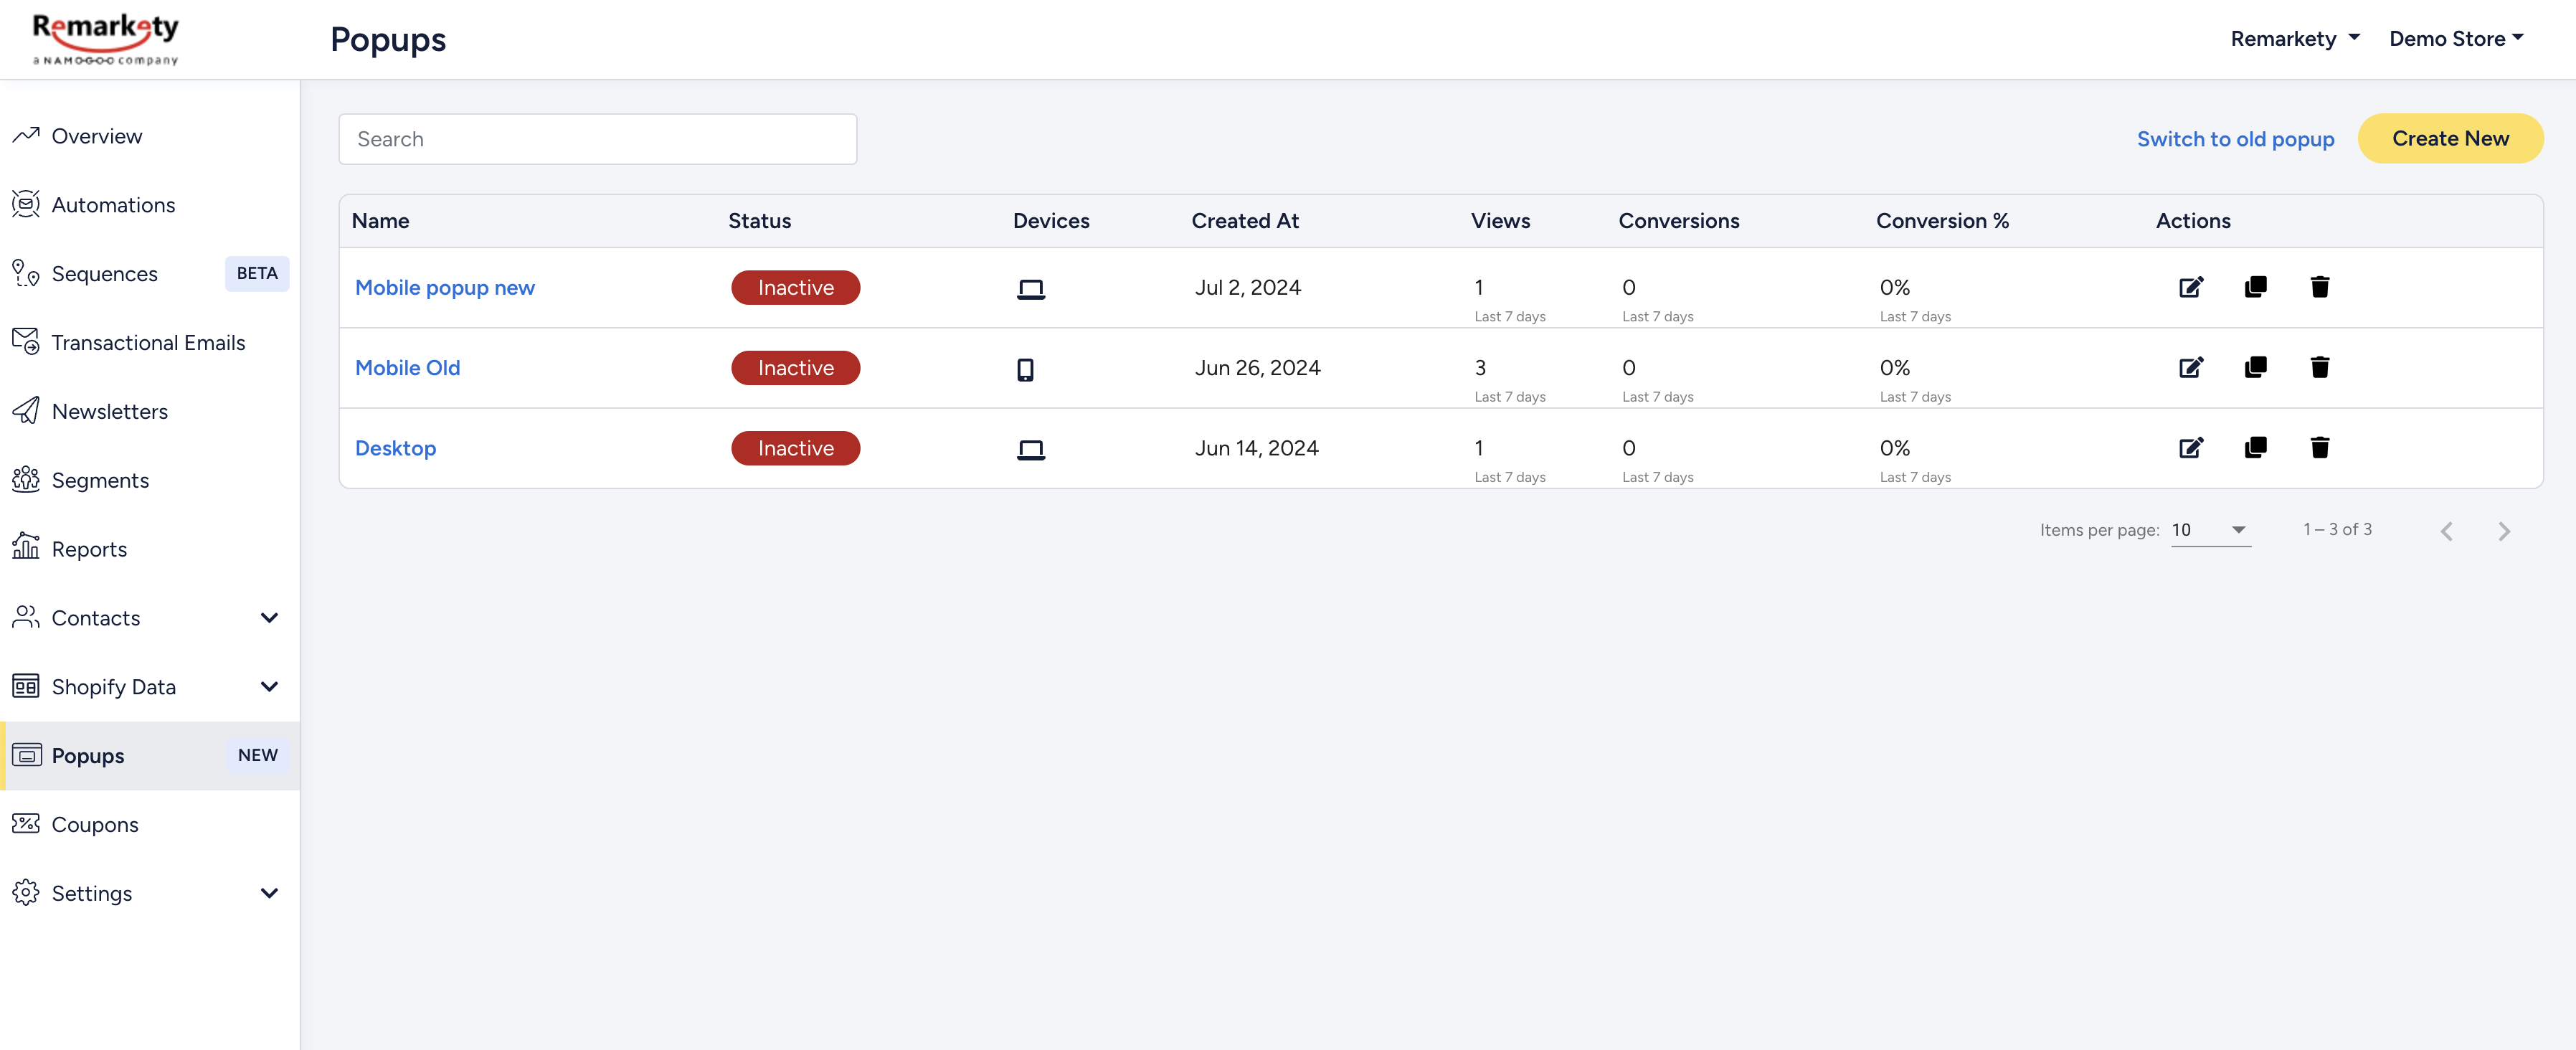Click the Coupons ticket icon
Image resolution: width=2576 pixels, height=1050 pixels.
click(26, 824)
